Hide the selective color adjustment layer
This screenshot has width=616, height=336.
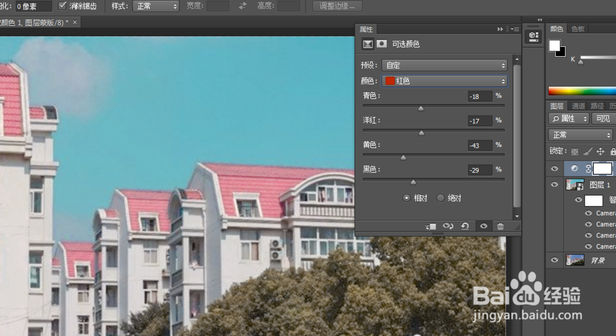(555, 168)
